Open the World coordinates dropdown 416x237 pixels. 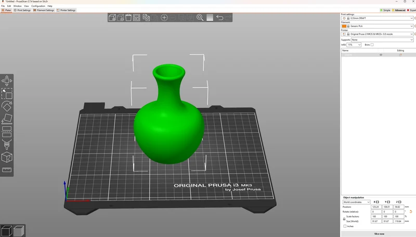click(x=356, y=202)
